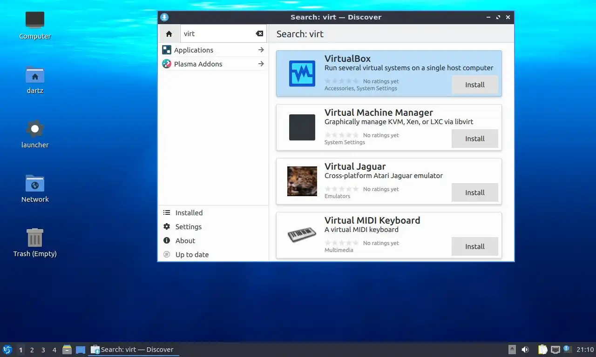Image resolution: width=596 pixels, height=357 pixels.
Task: Switch to virtual desktop 4
Action: click(x=54, y=350)
